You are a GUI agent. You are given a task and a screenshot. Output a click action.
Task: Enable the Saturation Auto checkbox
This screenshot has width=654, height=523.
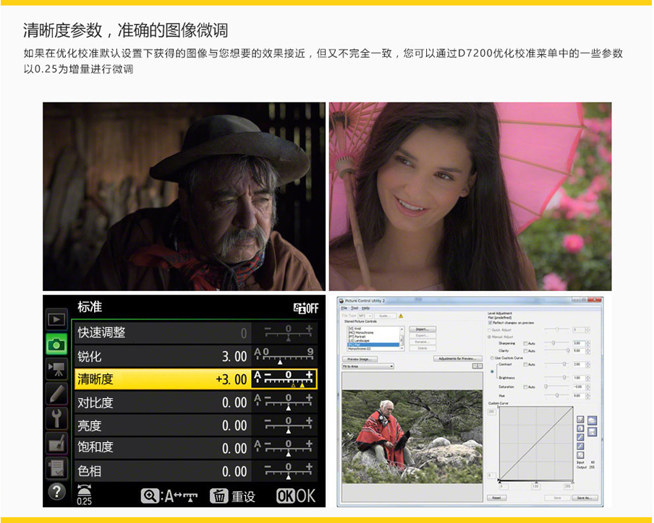coord(525,387)
